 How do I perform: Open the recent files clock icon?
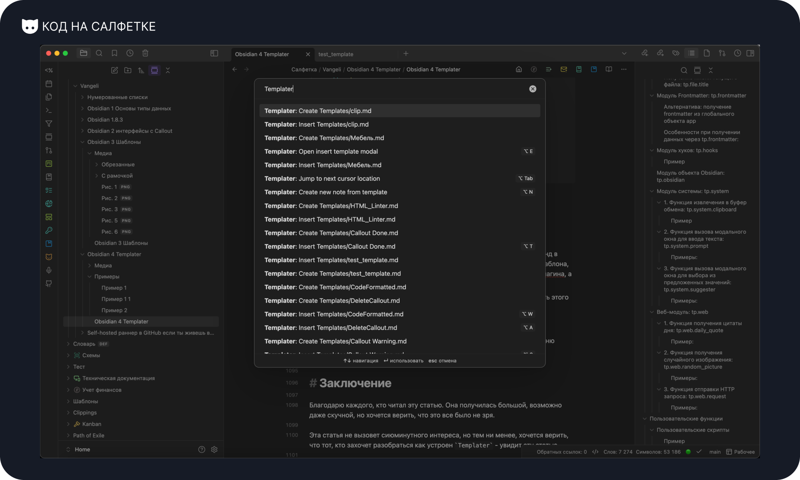(130, 53)
